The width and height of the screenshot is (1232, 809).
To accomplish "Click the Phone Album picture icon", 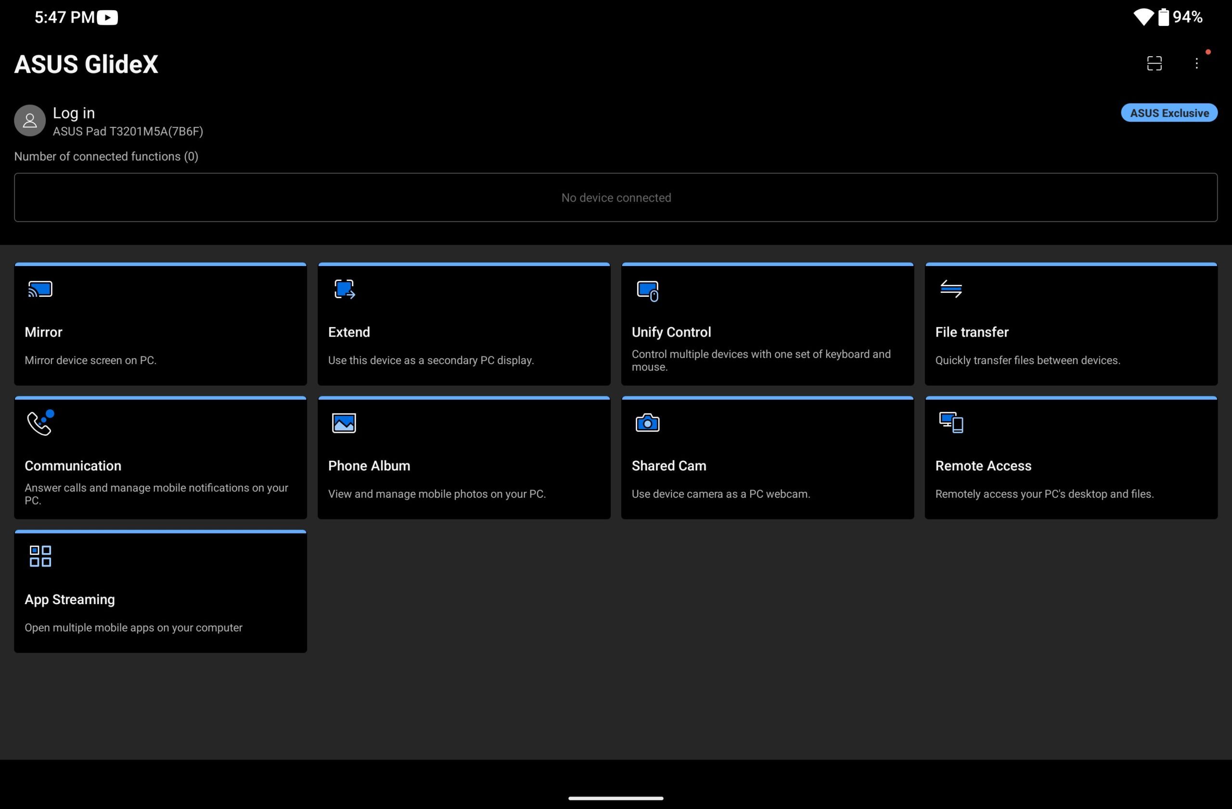I will click(x=344, y=423).
